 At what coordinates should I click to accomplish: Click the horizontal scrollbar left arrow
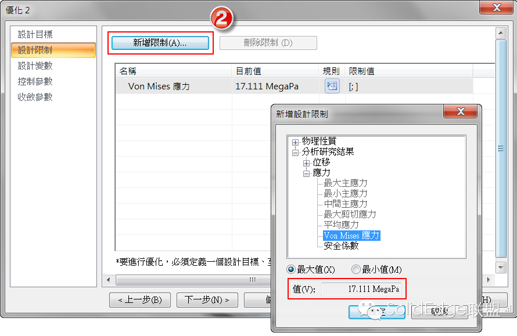[x=109, y=280]
